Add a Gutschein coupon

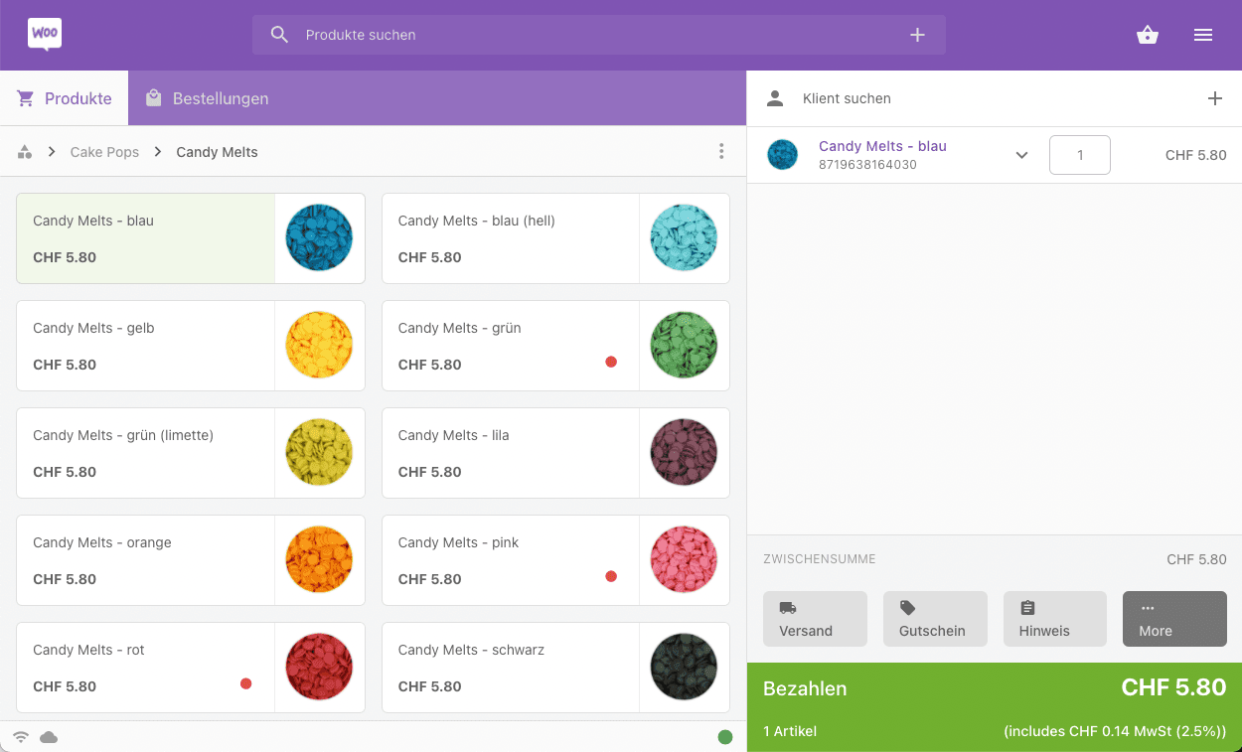coord(934,619)
